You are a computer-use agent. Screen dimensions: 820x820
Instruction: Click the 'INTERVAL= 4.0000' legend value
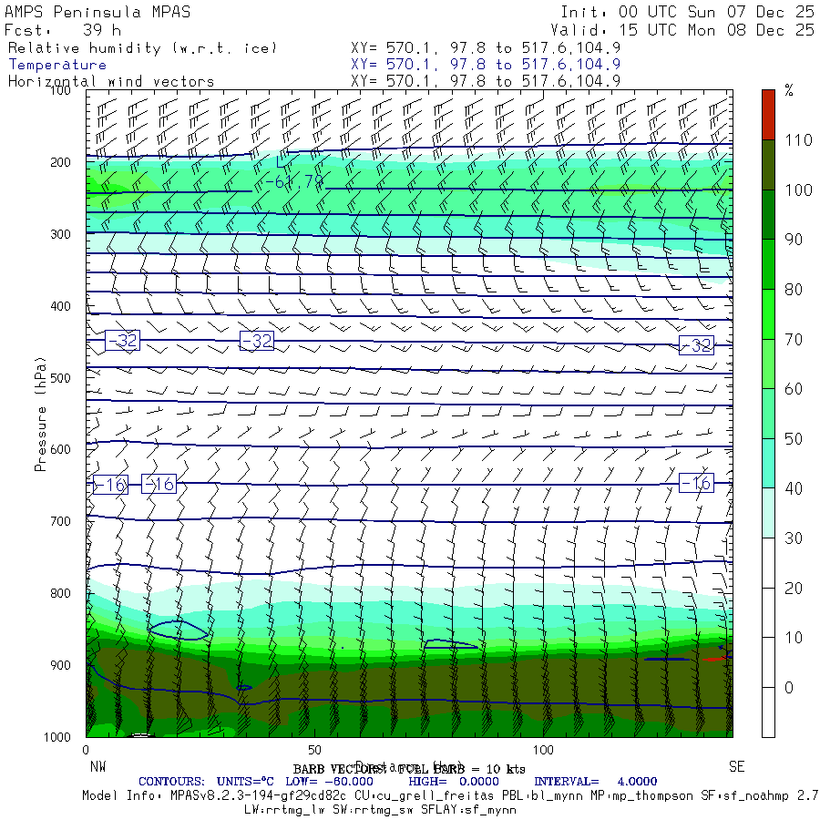(596, 782)
